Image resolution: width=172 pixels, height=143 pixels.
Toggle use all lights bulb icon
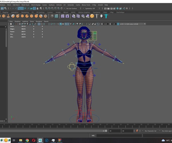coord(71,24)
